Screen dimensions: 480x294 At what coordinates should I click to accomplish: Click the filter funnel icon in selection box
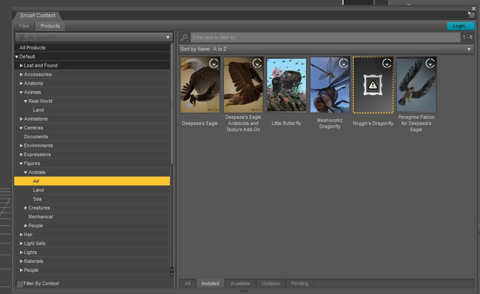(21, 37)
